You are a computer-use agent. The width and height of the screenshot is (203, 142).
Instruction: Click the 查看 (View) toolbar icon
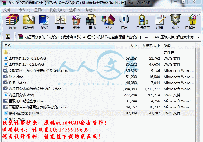click(60, 20)
